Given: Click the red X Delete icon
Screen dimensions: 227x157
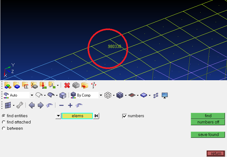Looking at the screenshot, I should click(67, 85).
